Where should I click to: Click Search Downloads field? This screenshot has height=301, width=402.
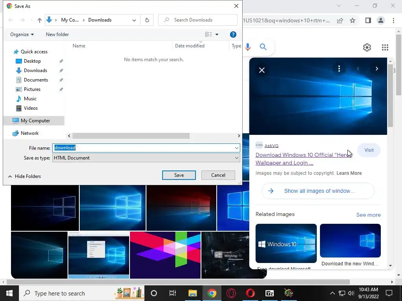tap(198, 20)
